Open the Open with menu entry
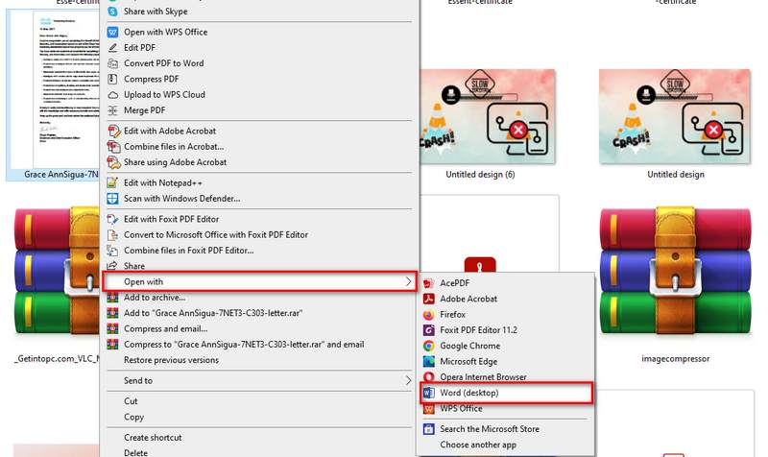The width and height of the screenshot is (768, 457). coord(259,281)
